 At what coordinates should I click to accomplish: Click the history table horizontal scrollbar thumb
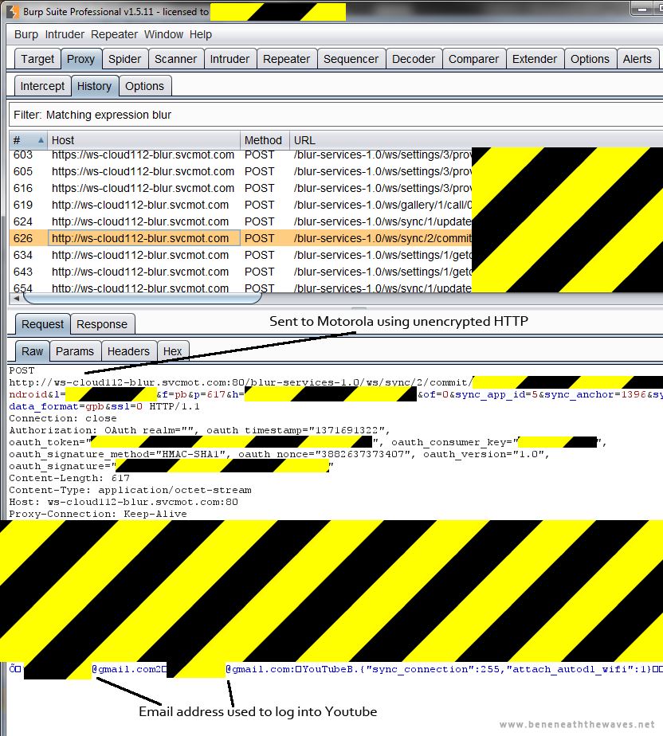(x=143, y=298)
